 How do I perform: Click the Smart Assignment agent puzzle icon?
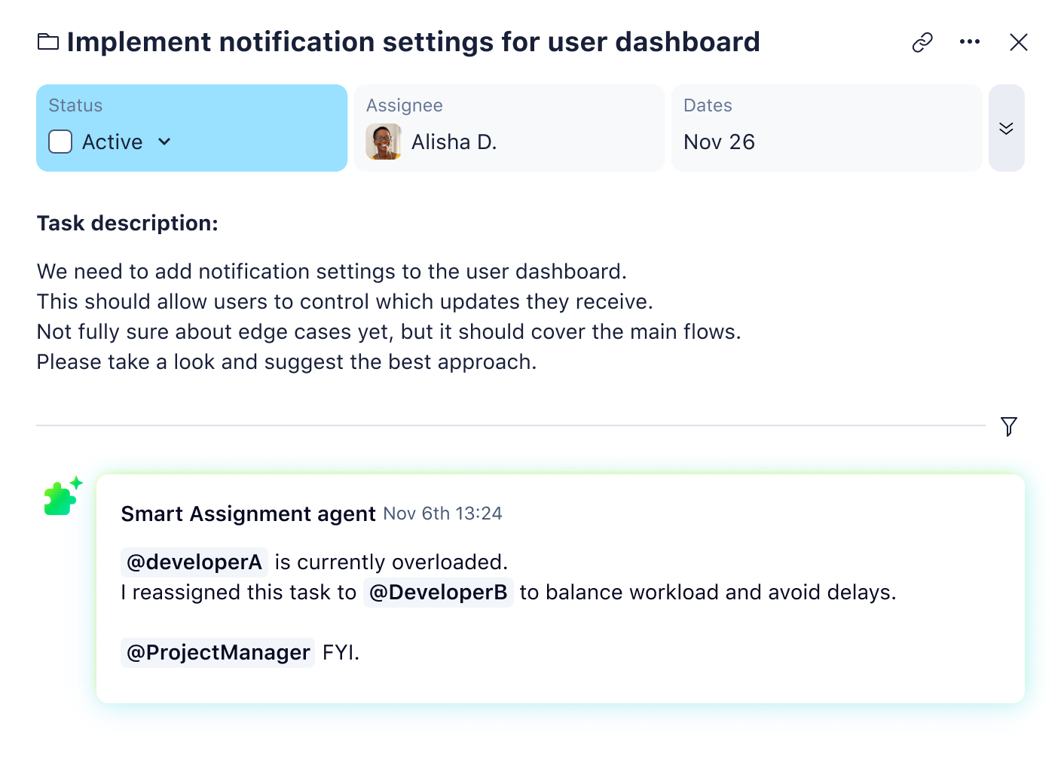pos(62,496)
